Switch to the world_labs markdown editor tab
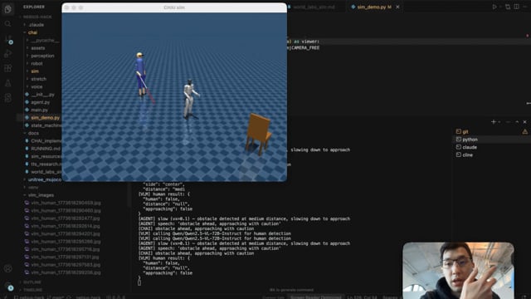The width and height of the screenshot is (531, 299). [x=314, y=7]
